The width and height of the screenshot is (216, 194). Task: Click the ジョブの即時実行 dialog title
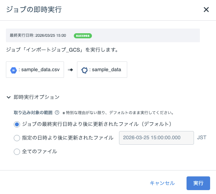tap(34, 9)
